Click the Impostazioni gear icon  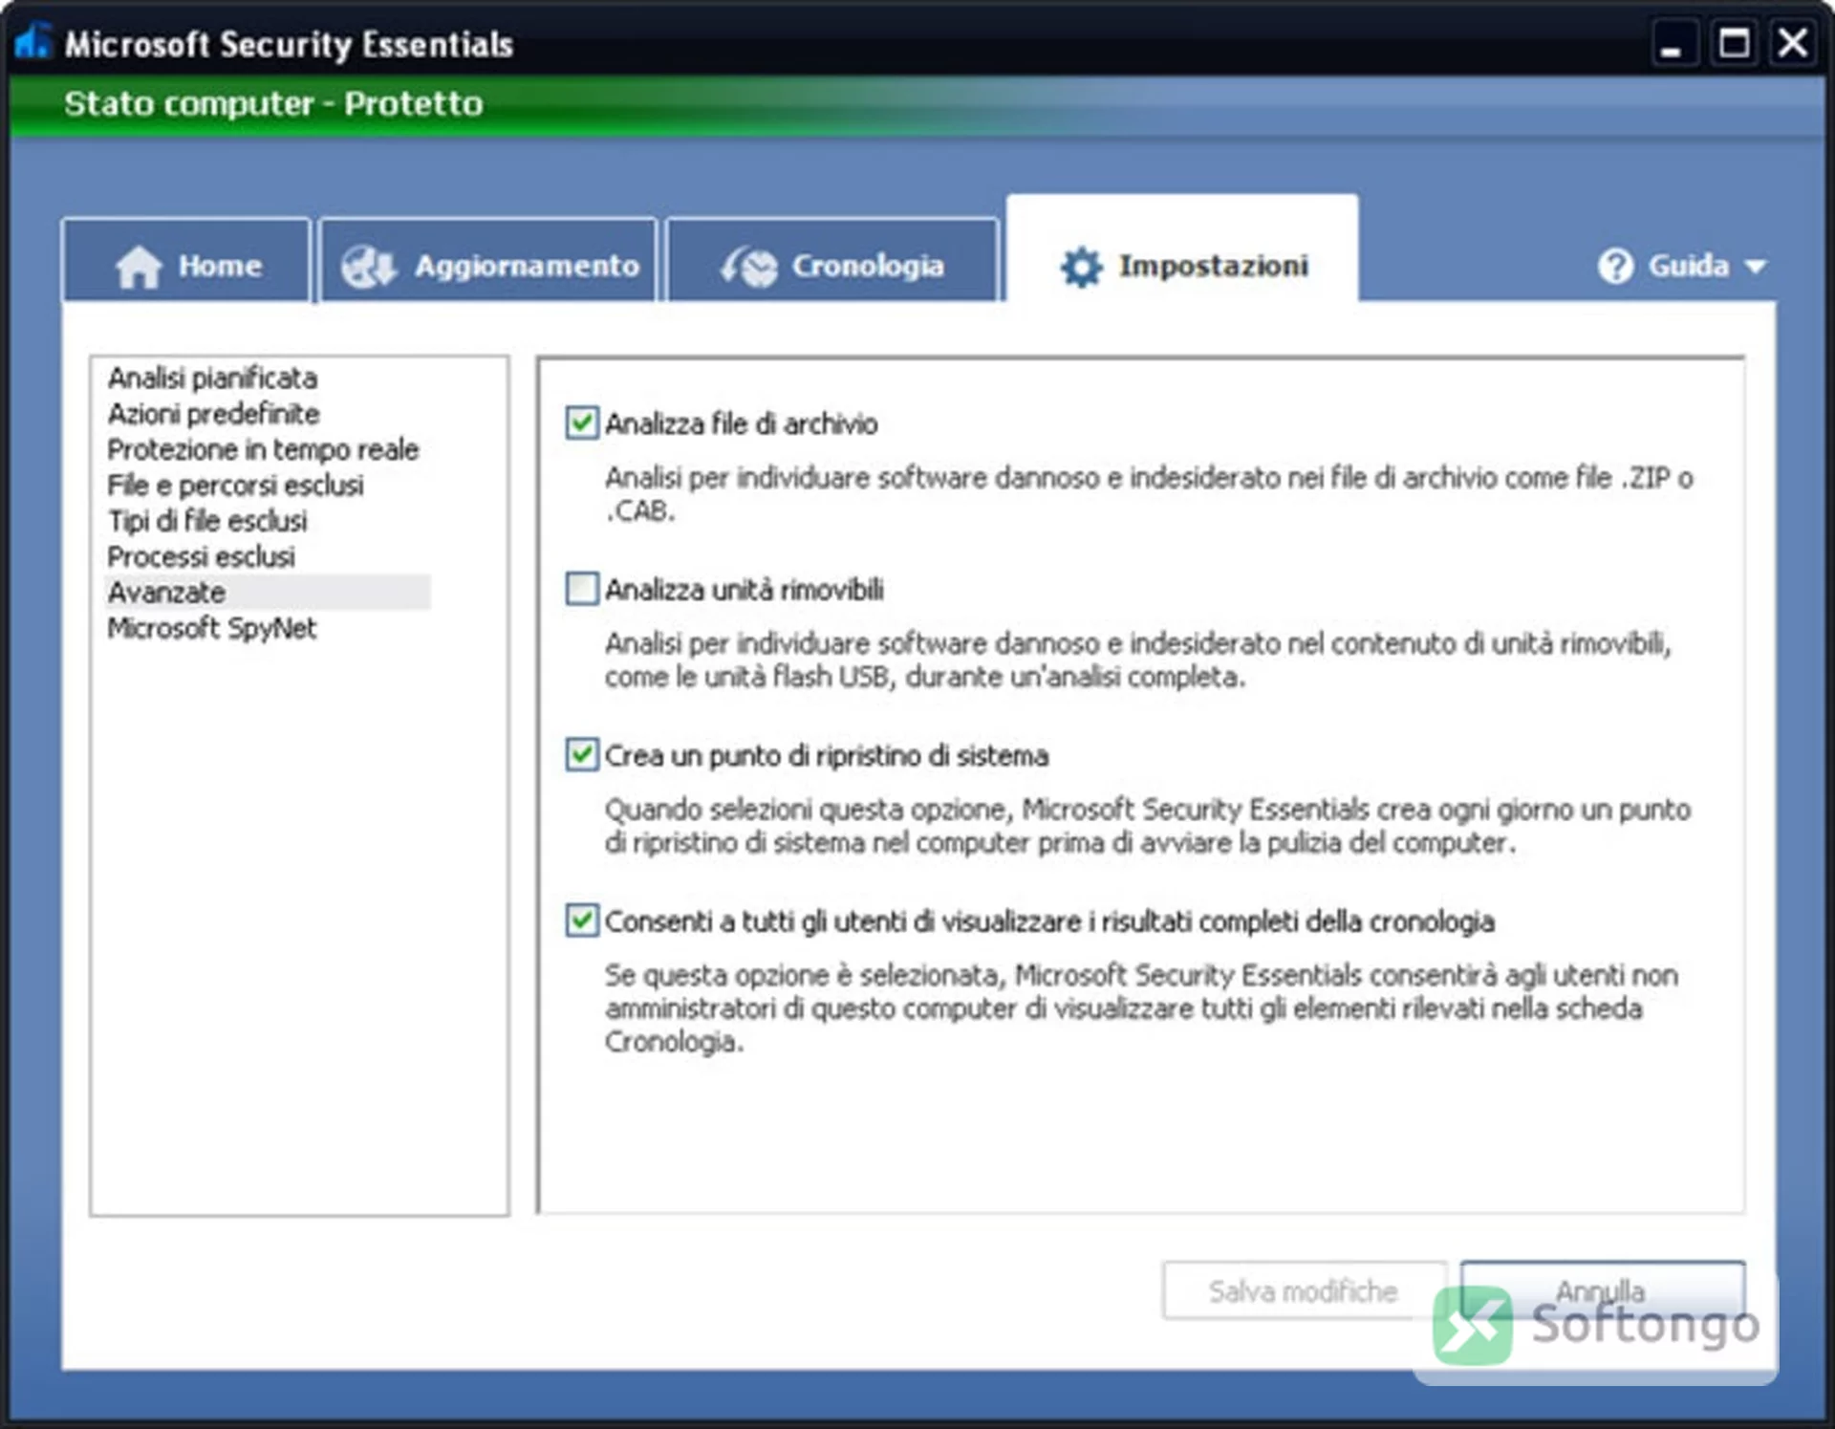tap(1081, 267)
